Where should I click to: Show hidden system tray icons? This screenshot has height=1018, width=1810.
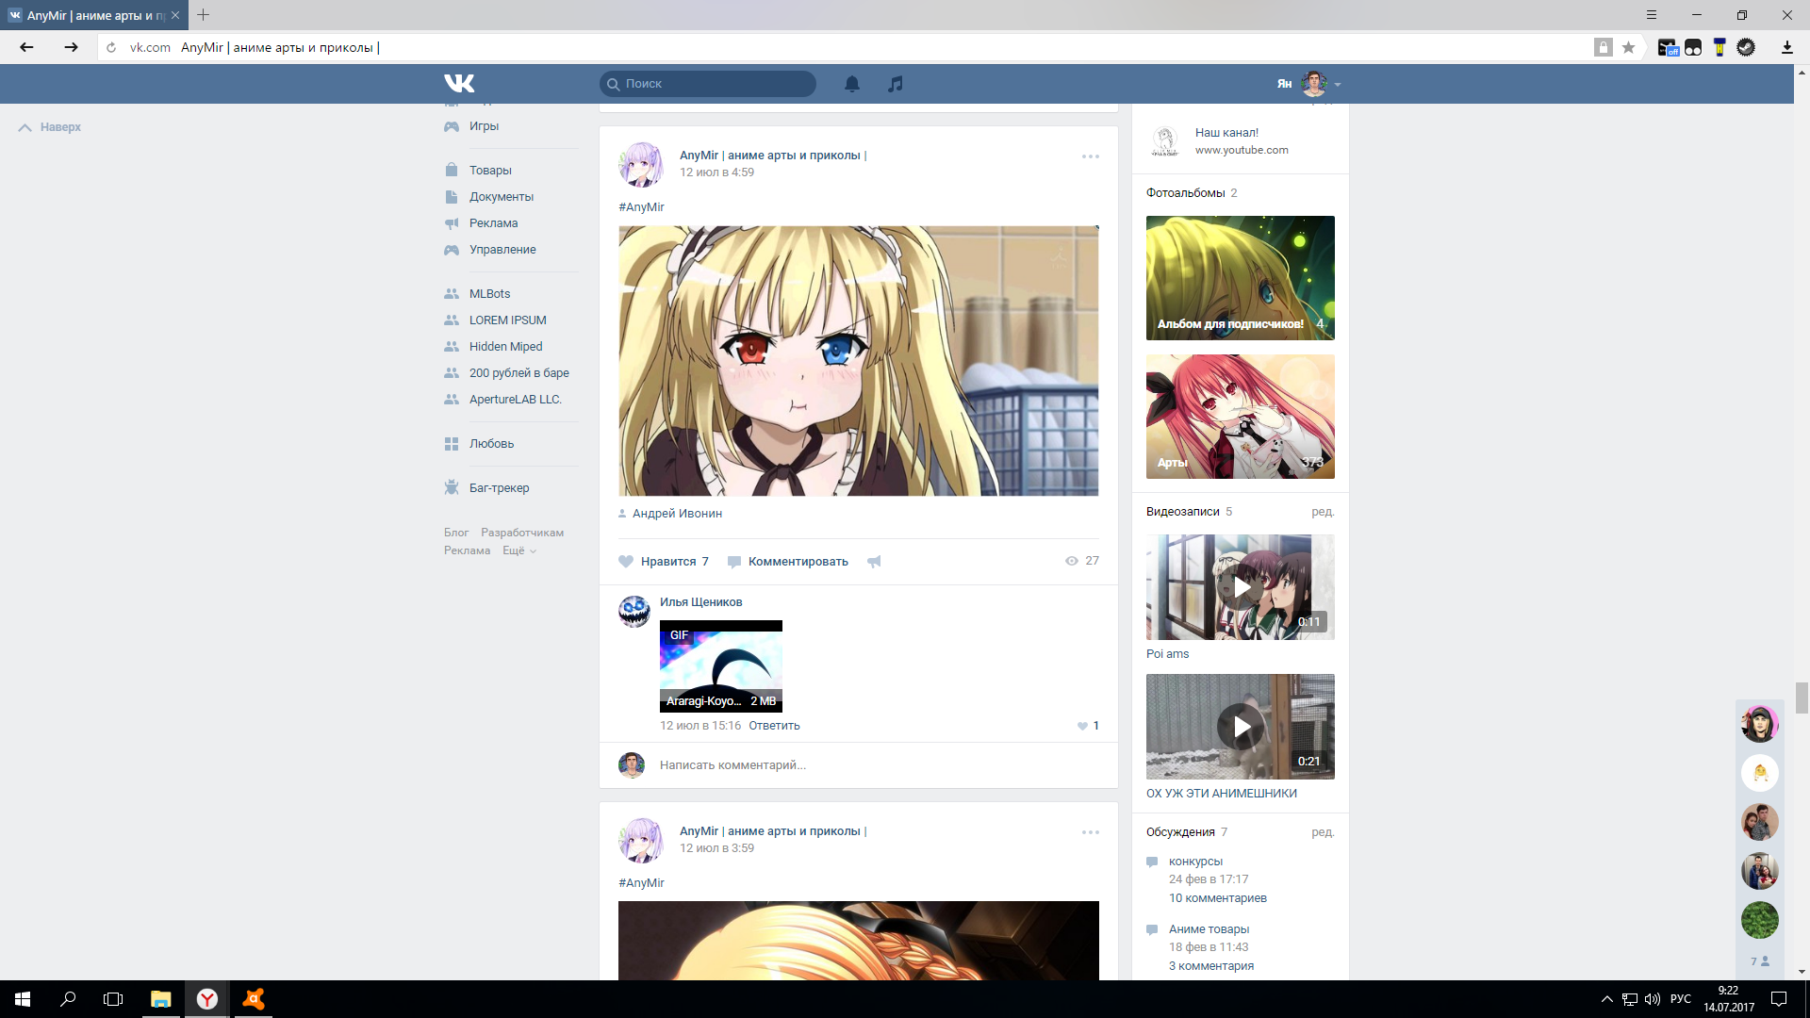click(x=1606, y=999)
